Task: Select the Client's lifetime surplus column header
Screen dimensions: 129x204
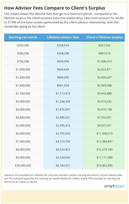Action: click(x=104, y=37)
